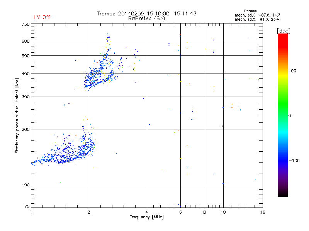Click the phase colorbar gradient
The image size is (309, 231).
click(x=283, y=115)
